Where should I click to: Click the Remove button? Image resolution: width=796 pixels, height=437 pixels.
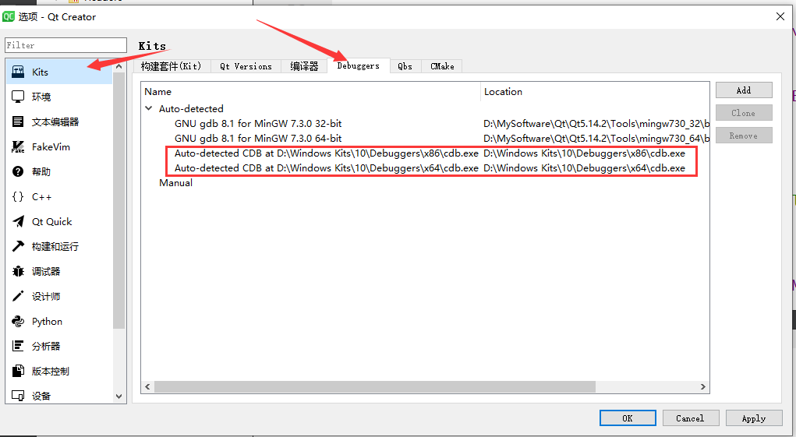744,136
